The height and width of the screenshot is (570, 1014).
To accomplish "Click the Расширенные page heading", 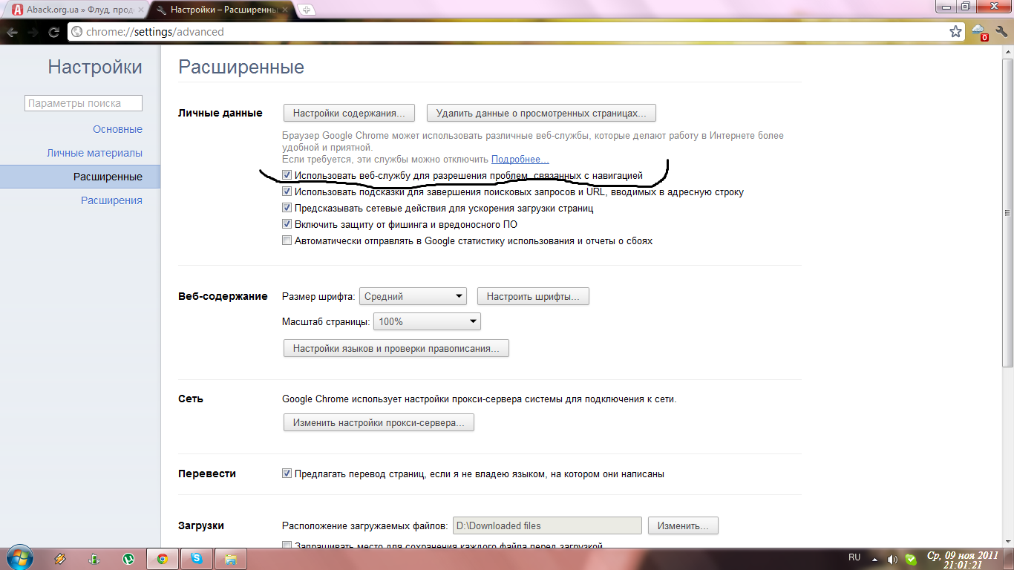I will click(x=242, y=68).
